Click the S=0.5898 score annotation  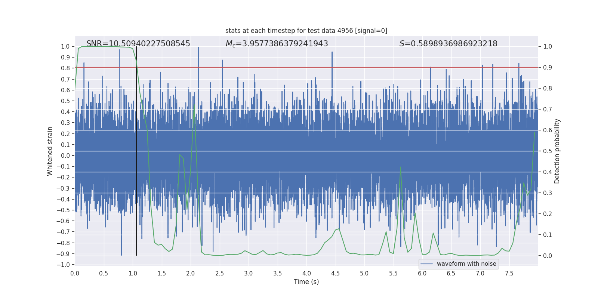(449, 44)
